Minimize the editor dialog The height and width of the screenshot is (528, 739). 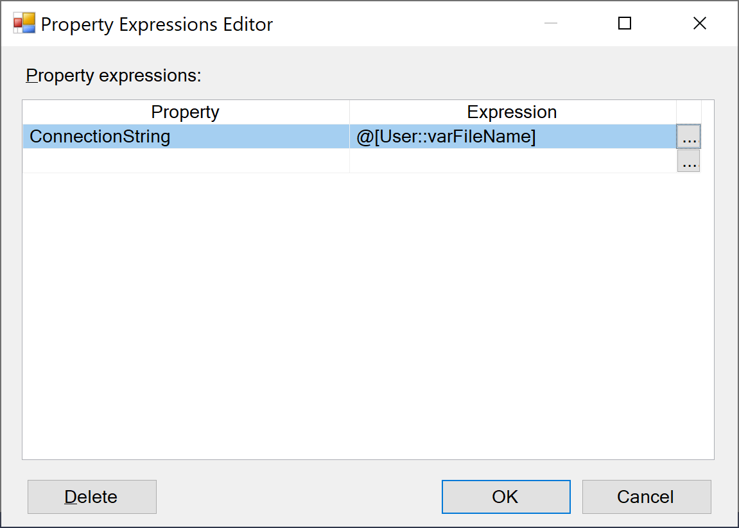[x=550, y=23]
